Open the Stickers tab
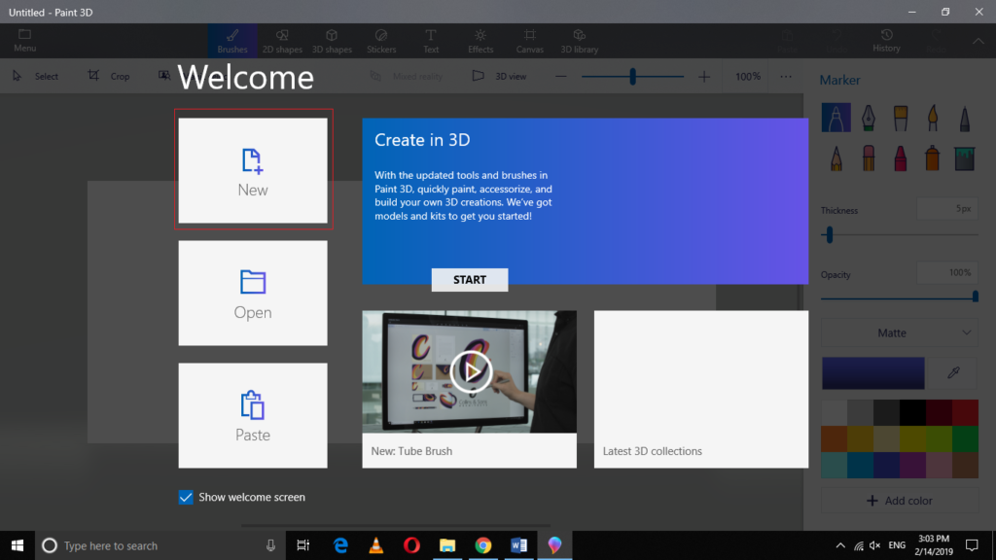The height and width of the screenshot is (560, 996). click(x=381, y=41)
